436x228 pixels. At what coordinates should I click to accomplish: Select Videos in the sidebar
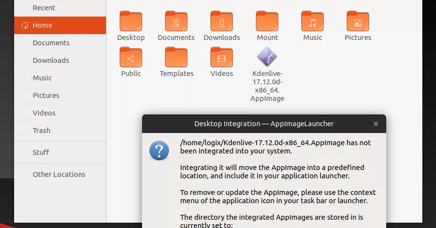pyautogui.click(x=60, y=113)
